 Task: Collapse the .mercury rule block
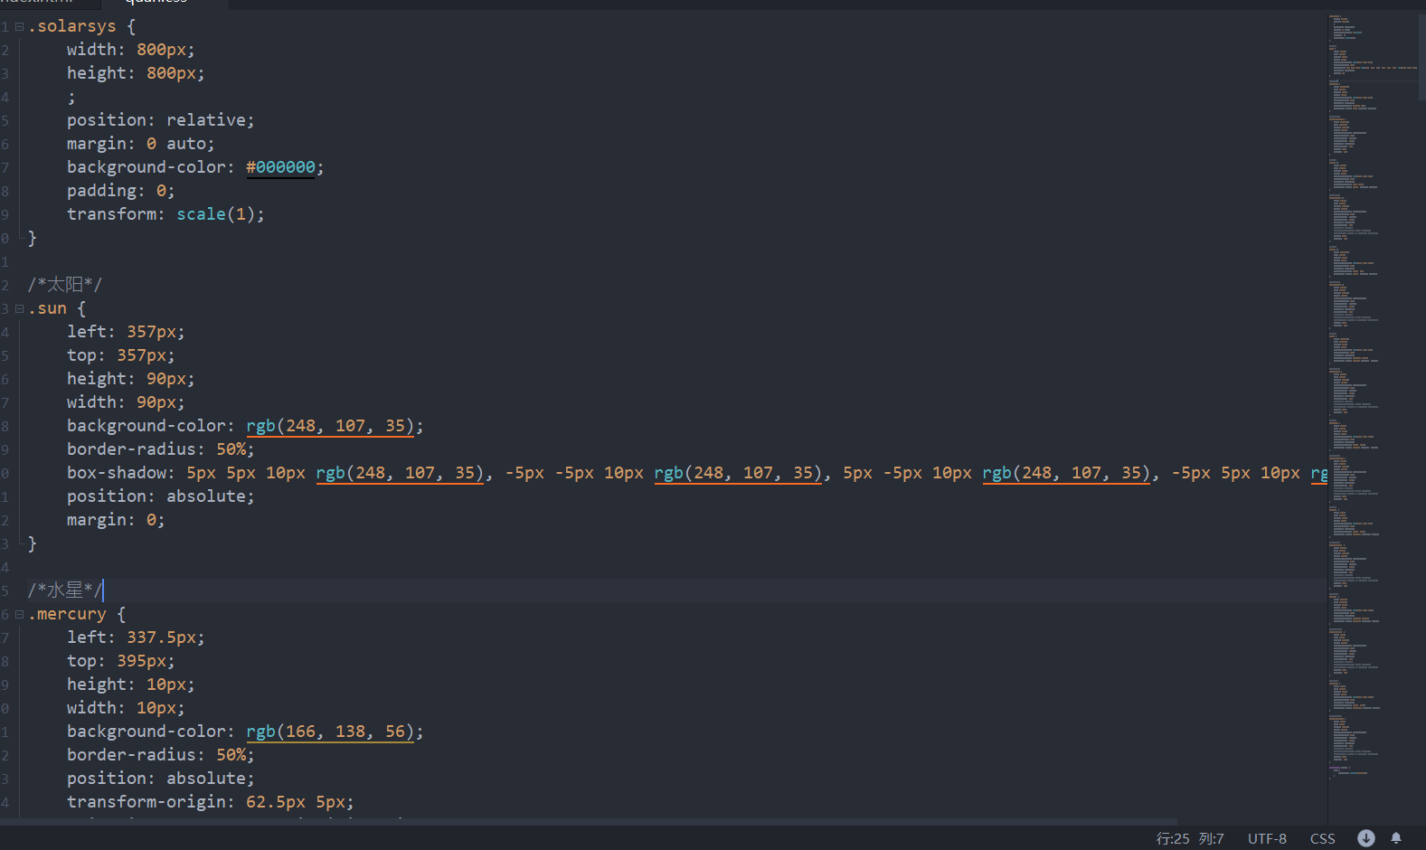[19, 614]
